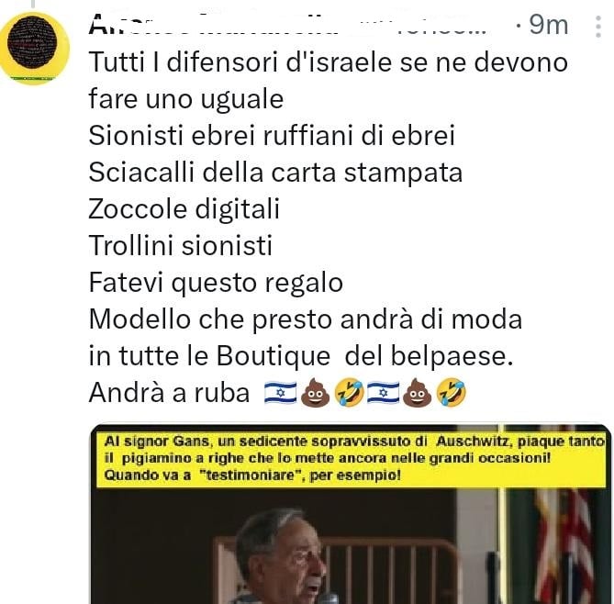This screenshot has width=614, height=604.
Task: Click the yellow caption banner on image
Action: point(351,459)
